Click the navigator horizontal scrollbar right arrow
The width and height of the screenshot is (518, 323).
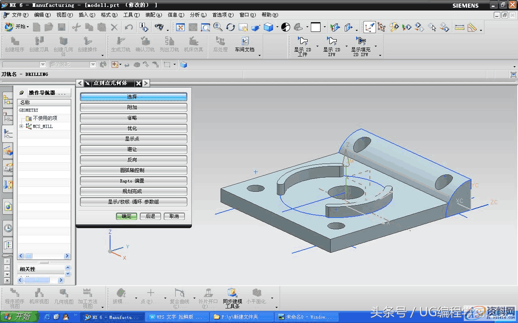[x=67, y=256]
